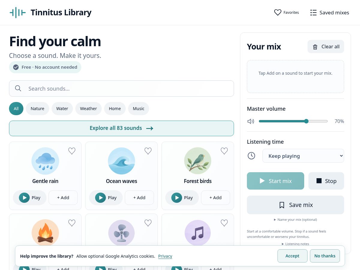
Task: Favorite Gentle rain with heart
Action: pyautogui.click(x=72, y=151)
